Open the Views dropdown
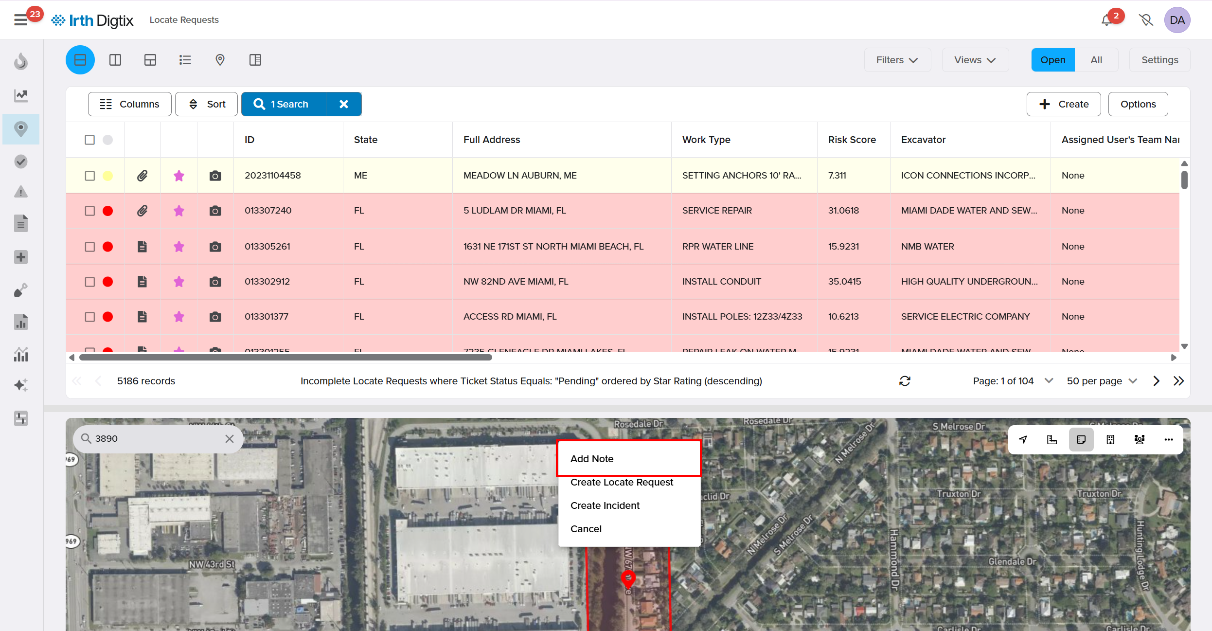 [975, 60]
